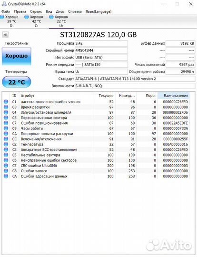
Task: Select the Время раскрутки attribute row
Action: [96, 107]
